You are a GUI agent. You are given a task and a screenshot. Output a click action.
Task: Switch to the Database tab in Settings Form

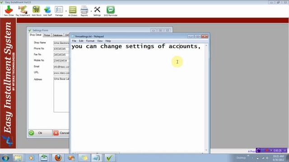tap(57, 35)
